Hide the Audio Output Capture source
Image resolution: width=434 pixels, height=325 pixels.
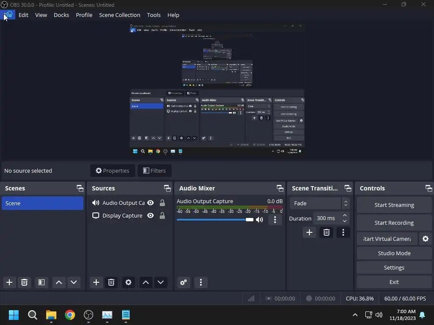pos(150,203)
